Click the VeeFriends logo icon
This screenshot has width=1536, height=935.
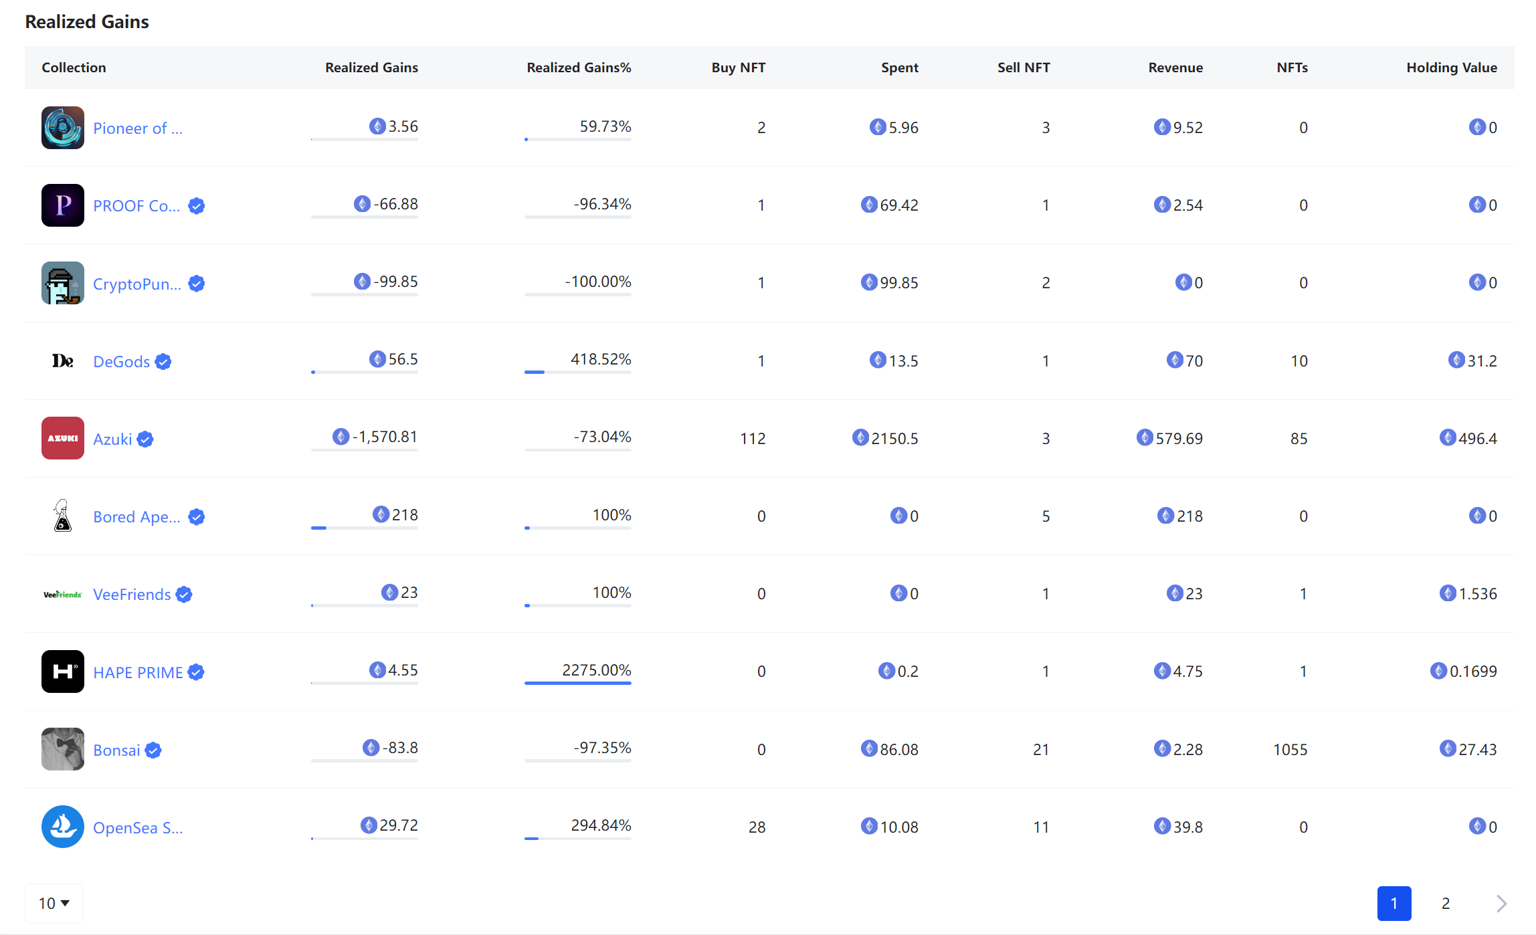coord(62,595)
